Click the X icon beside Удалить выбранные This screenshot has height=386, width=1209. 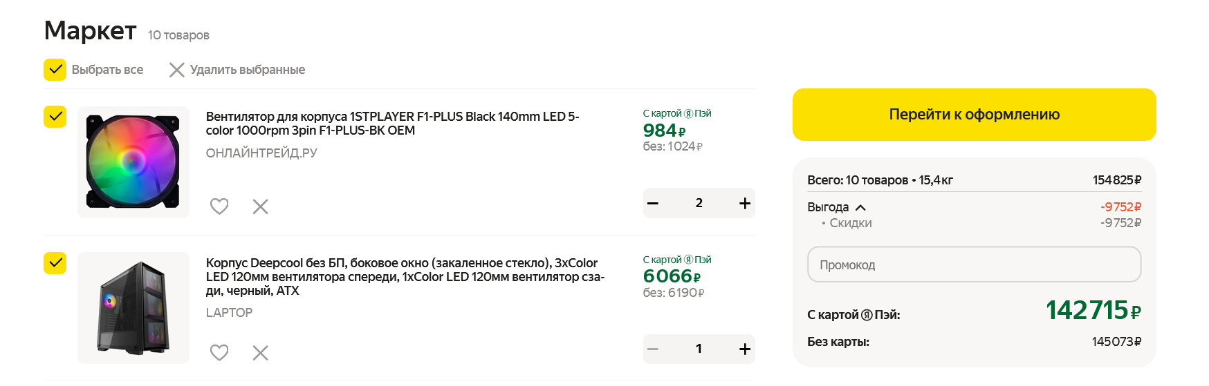click(x=177, y=70)
